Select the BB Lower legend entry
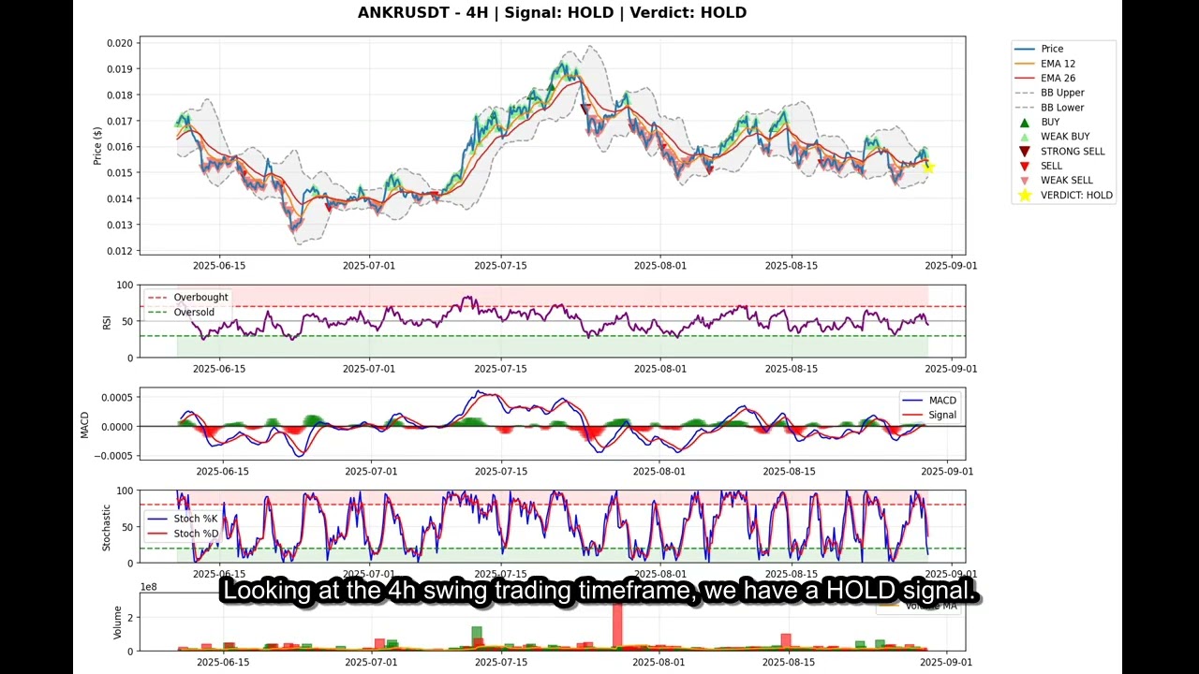The height and width of the screenshot is (674, 1199). (x=1049, y=108)
